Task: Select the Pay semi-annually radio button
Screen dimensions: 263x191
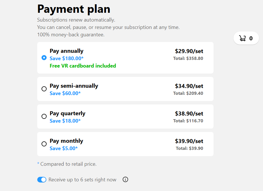Action: [x=44, y=89]
